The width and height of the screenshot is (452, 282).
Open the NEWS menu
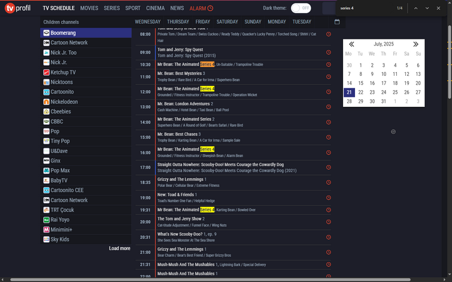177,8
